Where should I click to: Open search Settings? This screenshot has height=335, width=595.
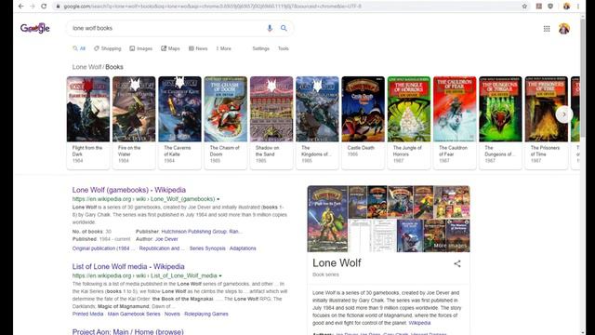point(260,48)
